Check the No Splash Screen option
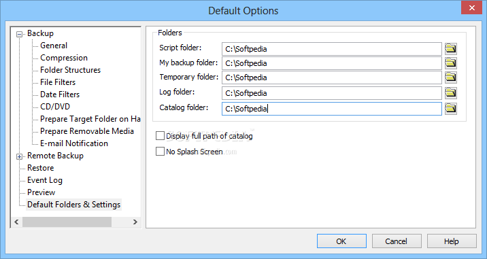 coord(160,151)
